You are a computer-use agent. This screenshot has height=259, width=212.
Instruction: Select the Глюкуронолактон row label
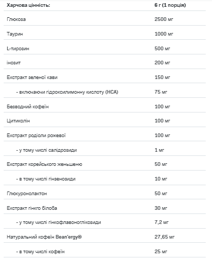27,194
